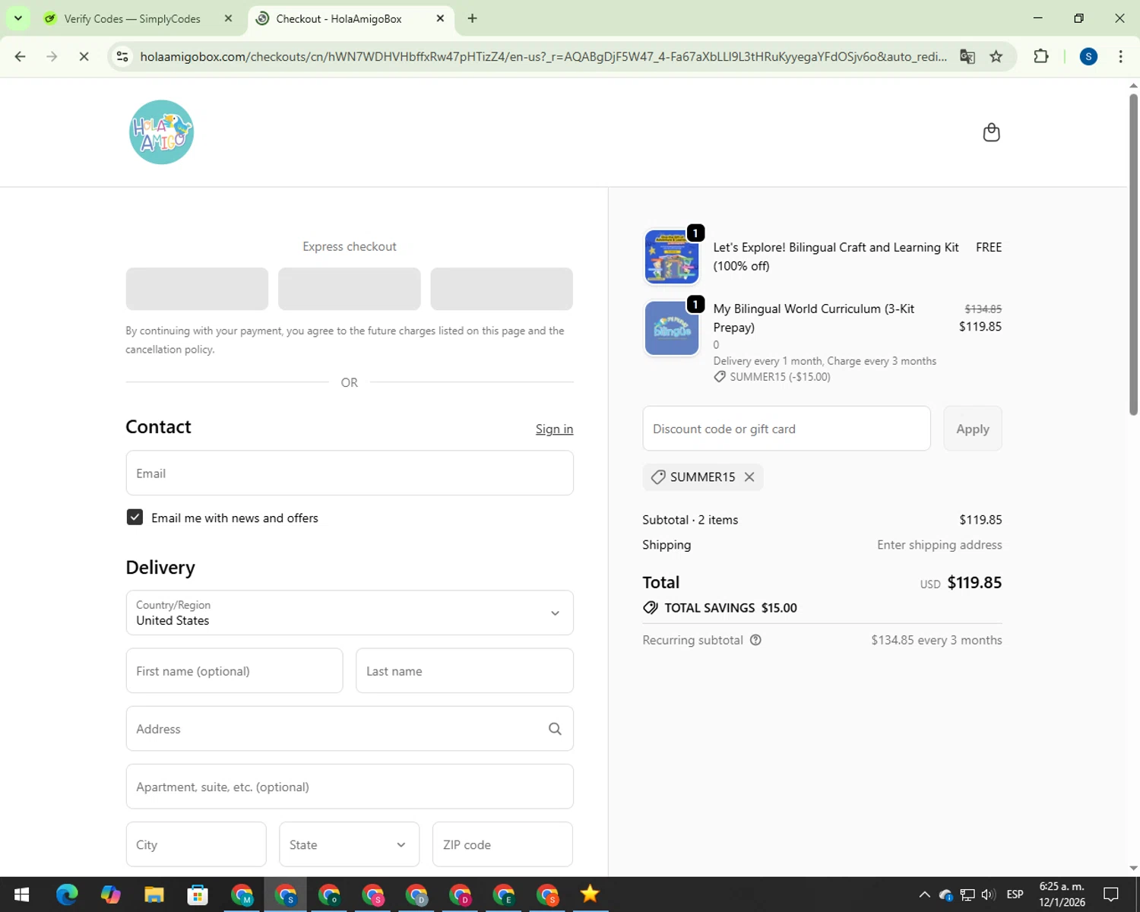
Task: Click the taskbar clock showing 6:25 a. m.
Action: [x=1062, y=895]
